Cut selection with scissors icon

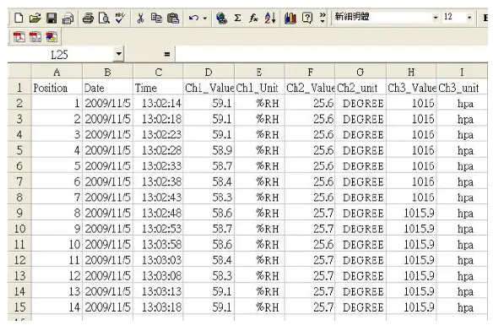pyautogui.click(x=140, y=19)
